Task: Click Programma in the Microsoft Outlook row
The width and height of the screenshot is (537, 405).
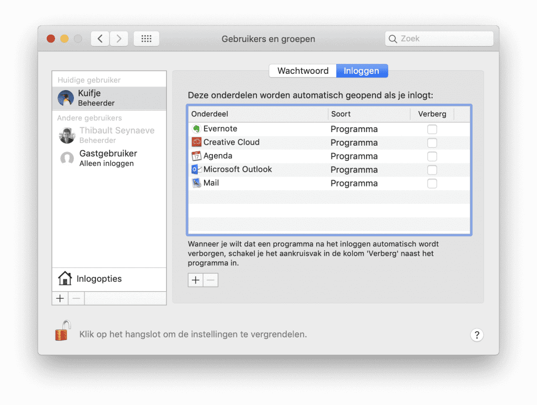Action: pyautogui.click(x=354, y=170)
